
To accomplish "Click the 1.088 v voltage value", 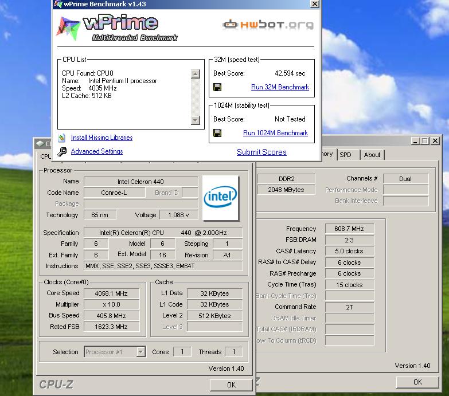I will [178, 215].
